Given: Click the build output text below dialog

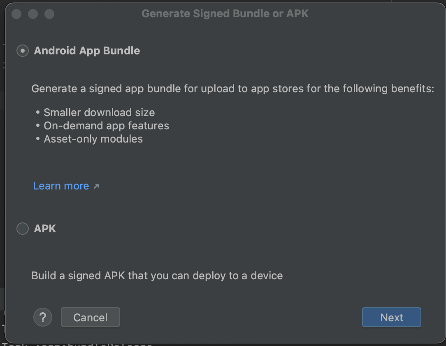Looking at the screenshot, I should tap(82, 344).
